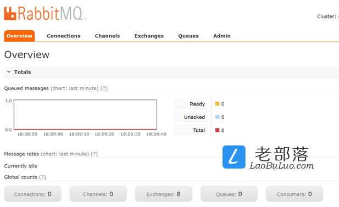Viewport: 339px width, 207px height.
Task: Click the active Overview tab
Action: pyautogui.click(x=19, y=36)
